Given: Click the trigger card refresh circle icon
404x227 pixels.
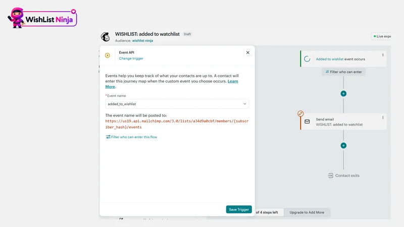Looking at the screenshot, I should pos(307,59).
